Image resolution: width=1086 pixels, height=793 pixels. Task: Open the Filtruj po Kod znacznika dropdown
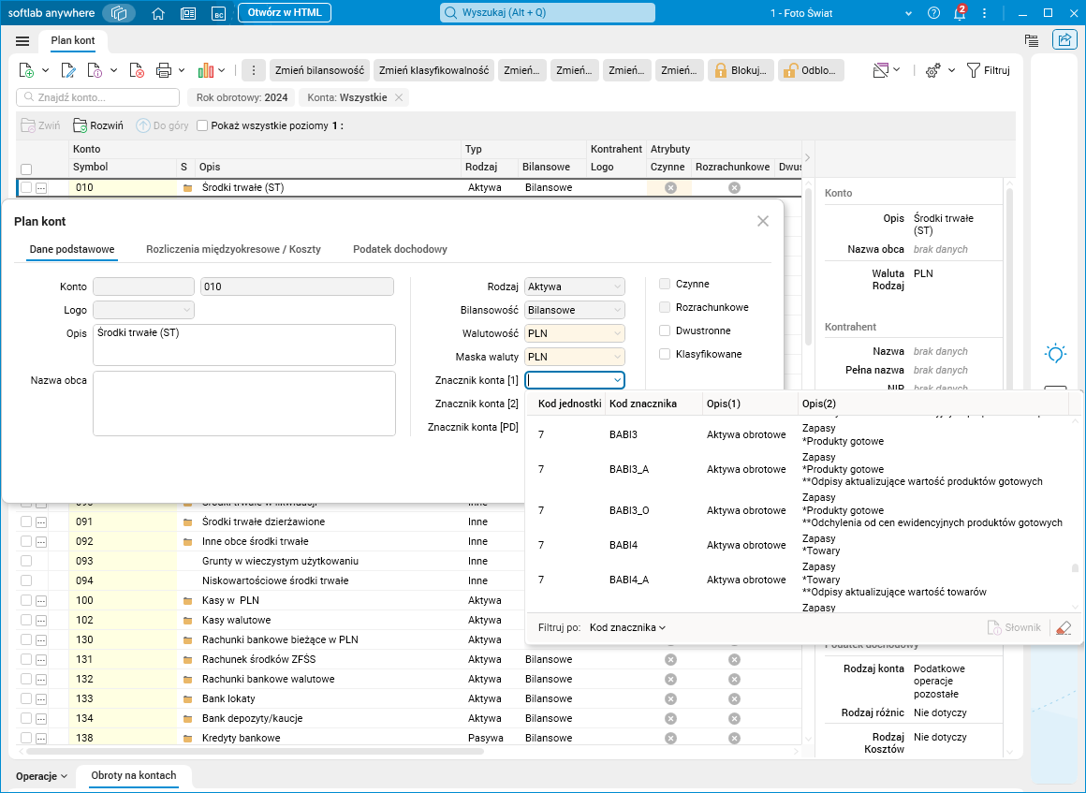627,627
